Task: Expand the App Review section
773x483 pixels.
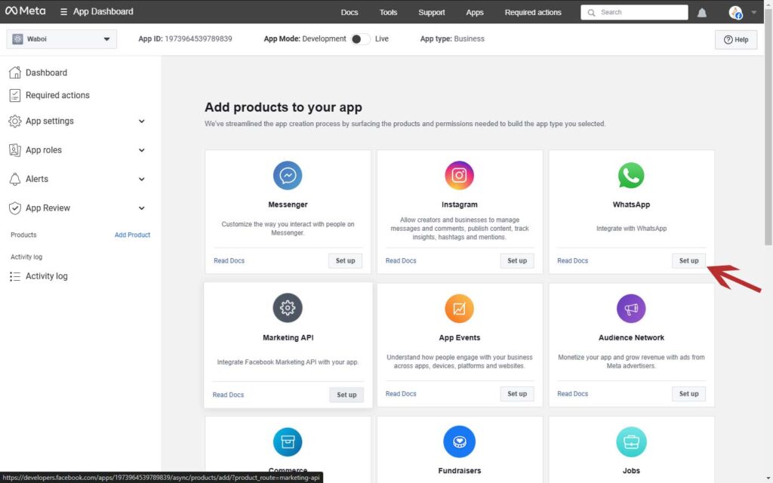Action: [x=141, y=208]
